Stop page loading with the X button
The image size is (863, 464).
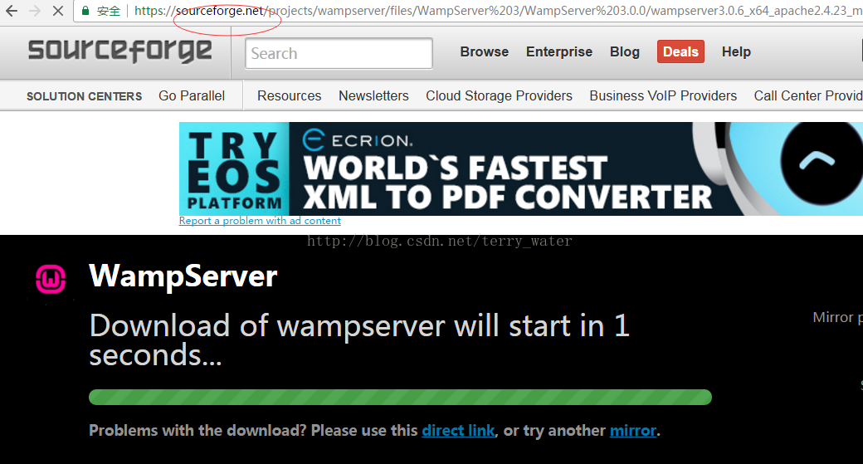pyautogui.click(x=58, y=11)
